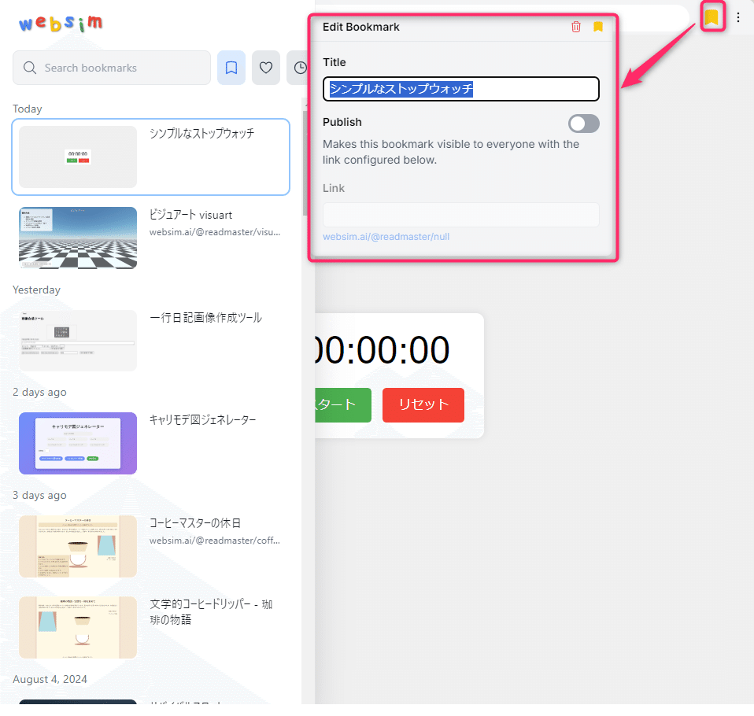The height and width of the screenshot is (716, 754).
Task: Click the bookmark Title text field
Action: 460,89
